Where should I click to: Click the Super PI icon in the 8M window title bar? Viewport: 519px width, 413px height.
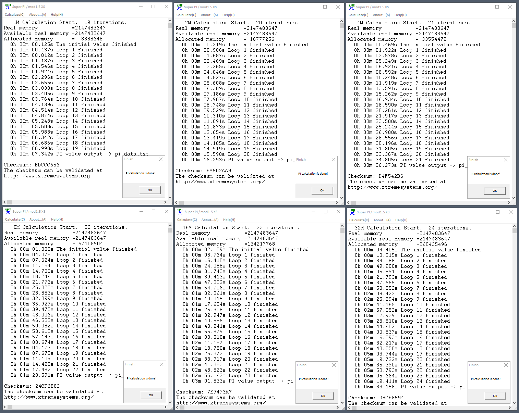[8, 211]
